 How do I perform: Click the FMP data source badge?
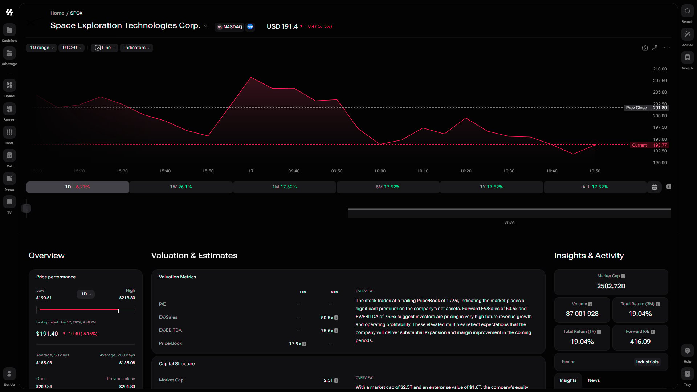point(250,26)
